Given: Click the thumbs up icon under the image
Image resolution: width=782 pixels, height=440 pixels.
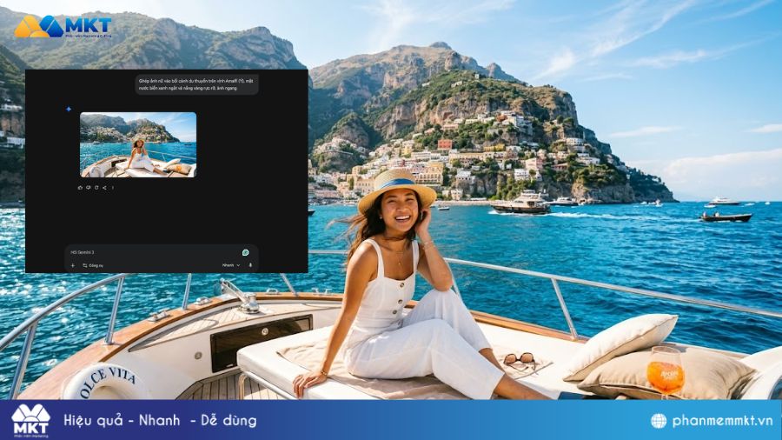Looking at the screenshot, I should [x=80, y=187].
